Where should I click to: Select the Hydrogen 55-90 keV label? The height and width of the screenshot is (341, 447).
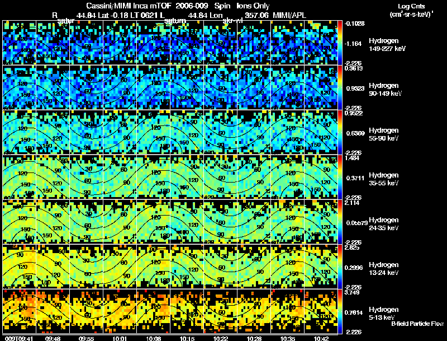383,134
